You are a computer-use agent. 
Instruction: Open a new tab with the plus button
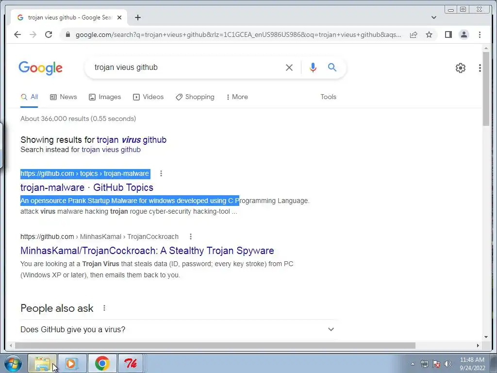pyautogui.click(x=137, y=17)
